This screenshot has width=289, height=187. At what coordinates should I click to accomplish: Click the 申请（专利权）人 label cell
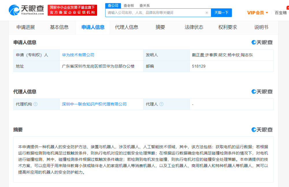point(36,55)
